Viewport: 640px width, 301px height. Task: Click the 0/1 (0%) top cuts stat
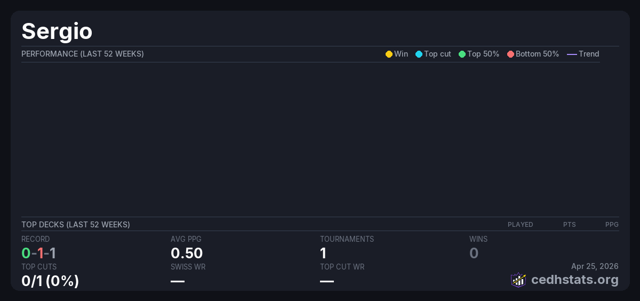50,281
